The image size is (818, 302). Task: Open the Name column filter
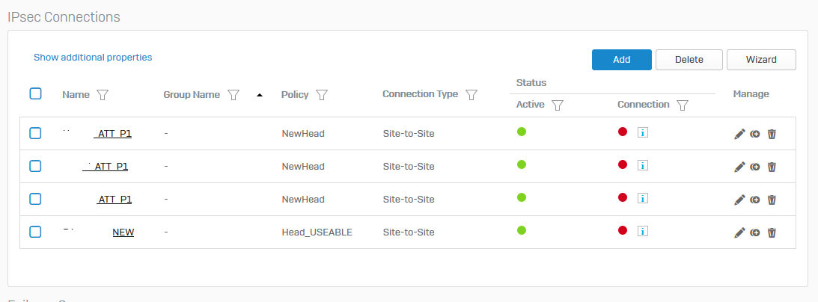pyautogui.click(x=103, y=95)
